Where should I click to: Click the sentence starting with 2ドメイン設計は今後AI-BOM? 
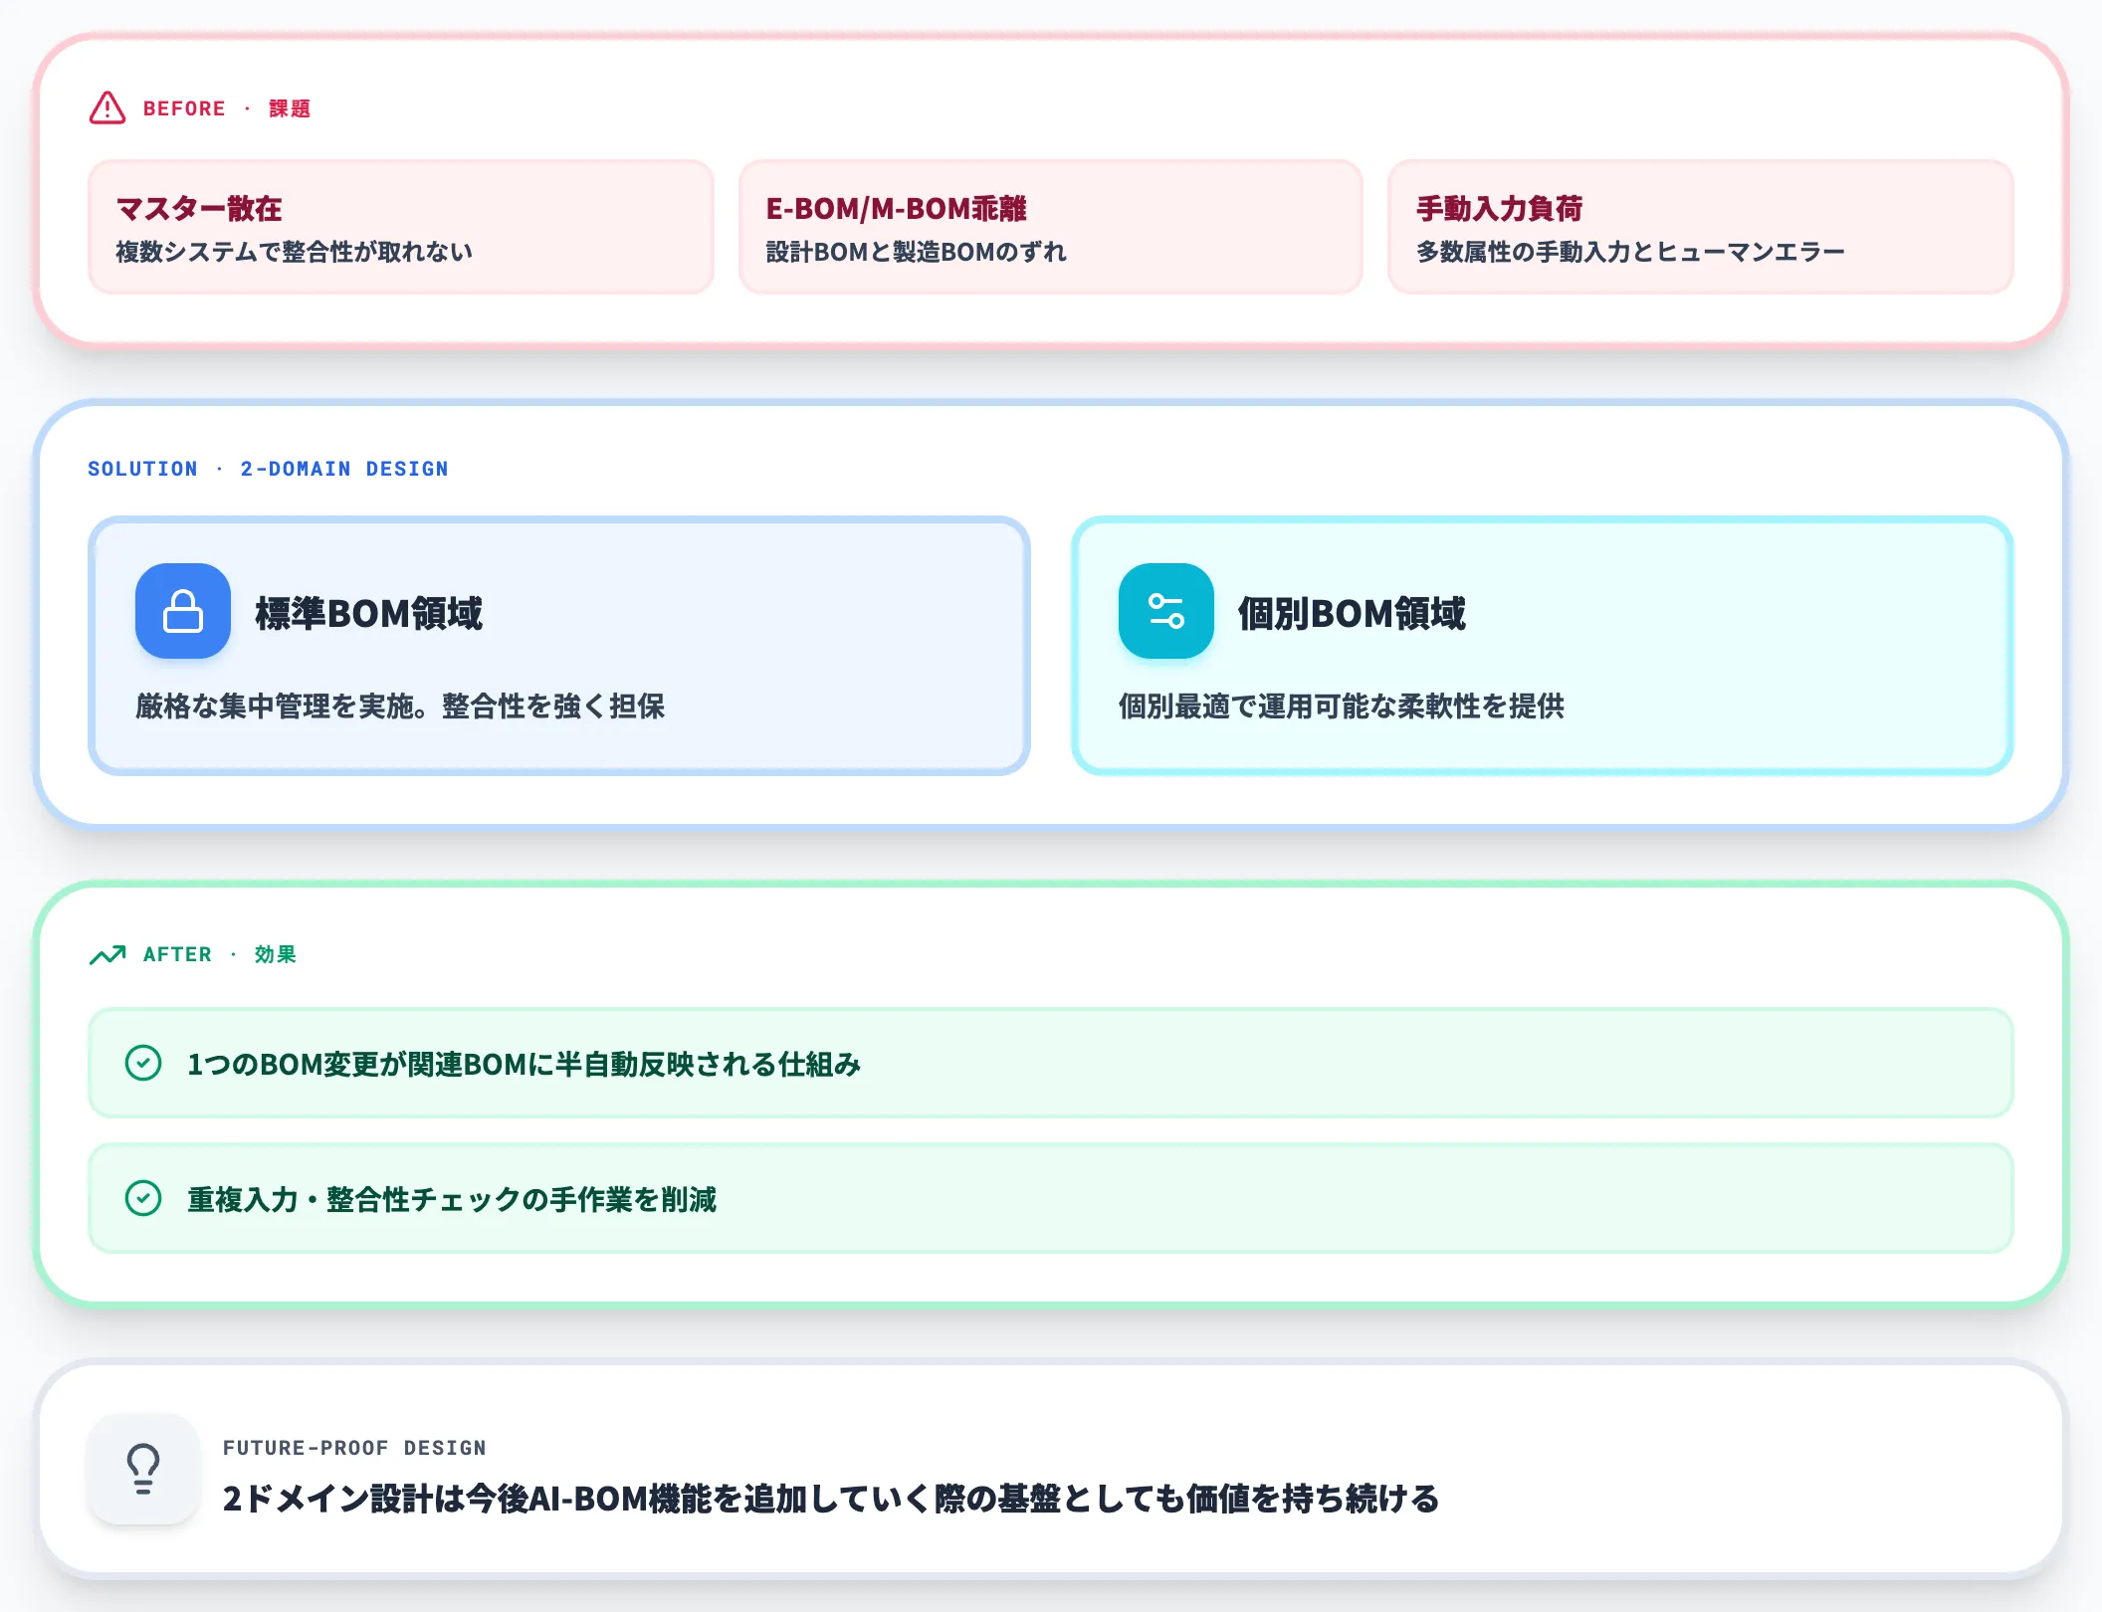pos(831,1499)
